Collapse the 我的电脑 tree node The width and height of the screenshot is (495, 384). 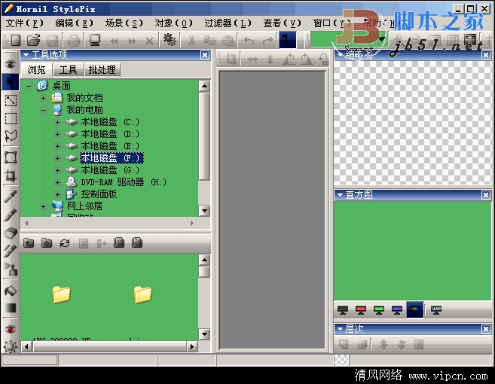(44, 110)
